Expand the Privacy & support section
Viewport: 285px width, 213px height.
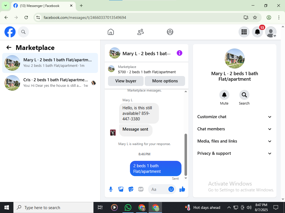pyautogui.click(x=234, y=153)
